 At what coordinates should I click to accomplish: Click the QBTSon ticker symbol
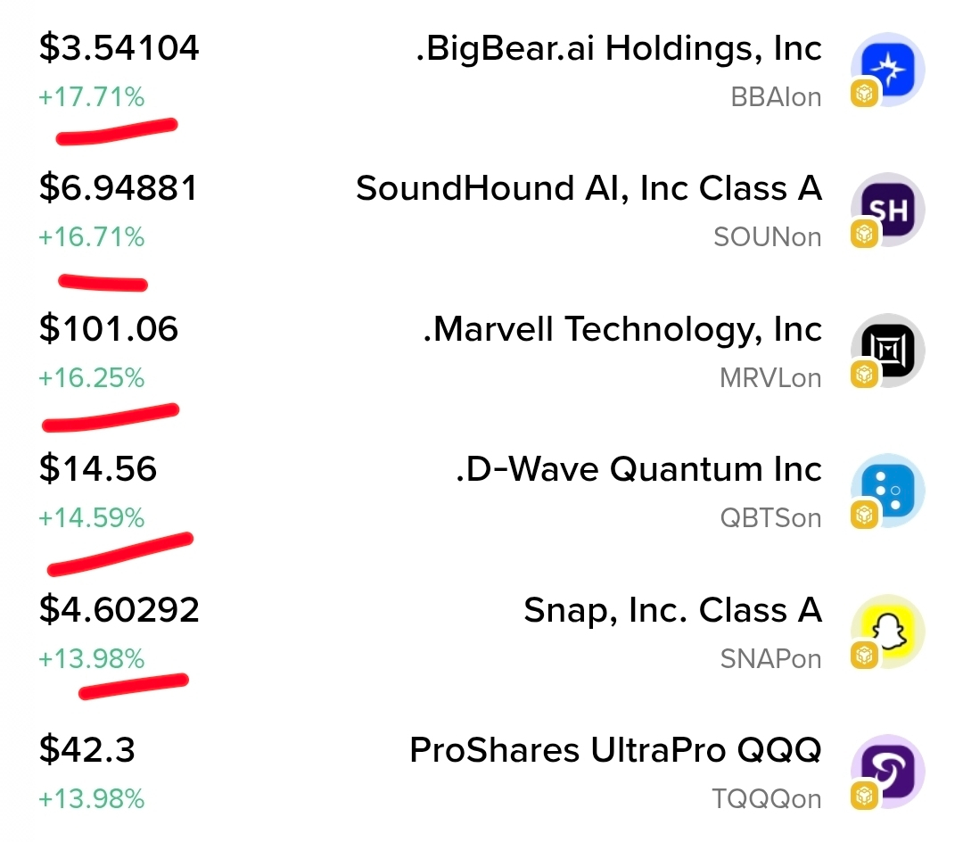pos(770,518)
